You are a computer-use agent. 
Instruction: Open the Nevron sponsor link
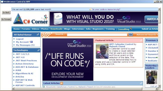point(152,57)
